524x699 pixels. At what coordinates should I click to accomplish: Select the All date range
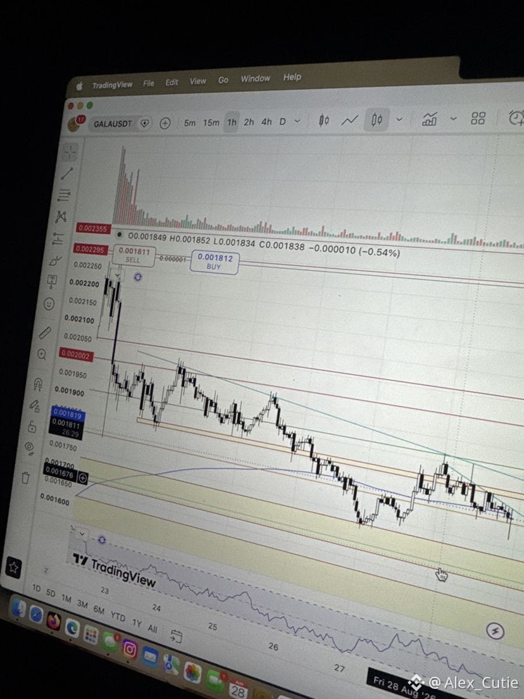point(153,629)
